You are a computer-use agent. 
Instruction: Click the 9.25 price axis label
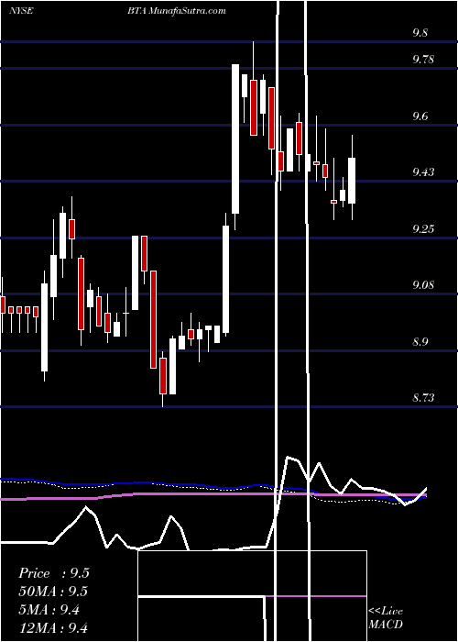[423, 229]
